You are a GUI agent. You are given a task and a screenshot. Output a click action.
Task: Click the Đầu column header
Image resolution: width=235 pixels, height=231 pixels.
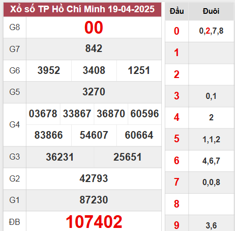click(177, 11)
